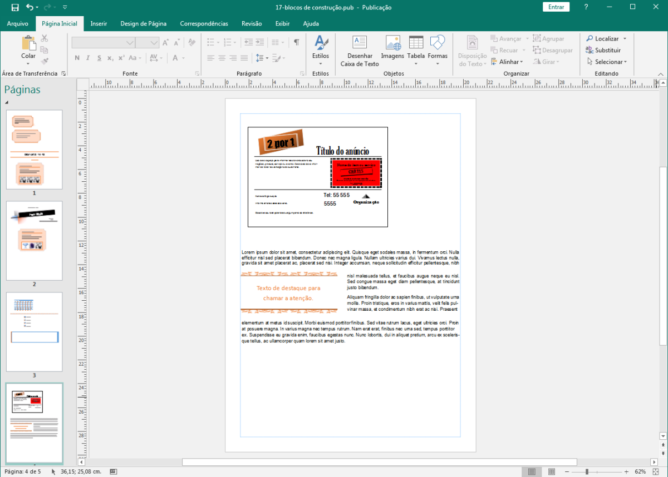Toggle italic formatting with the I icon
This screenshot has height=477, width=668.
point(86,57)
